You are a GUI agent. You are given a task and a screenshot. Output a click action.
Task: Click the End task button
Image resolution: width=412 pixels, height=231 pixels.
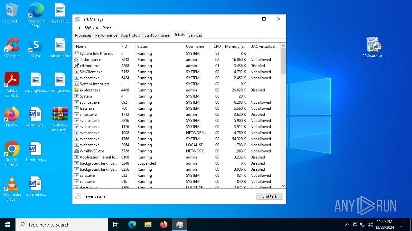click(270, 196)
